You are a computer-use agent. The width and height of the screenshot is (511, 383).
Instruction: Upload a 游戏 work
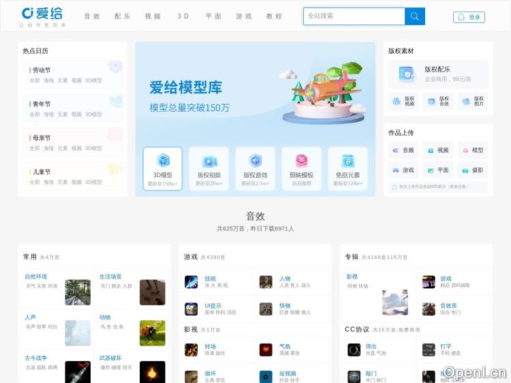point(403,170)
